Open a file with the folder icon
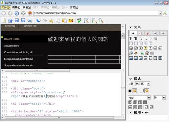 click(10, 21)
